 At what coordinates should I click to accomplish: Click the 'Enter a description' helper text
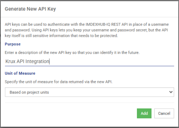[x=72, y=53]
